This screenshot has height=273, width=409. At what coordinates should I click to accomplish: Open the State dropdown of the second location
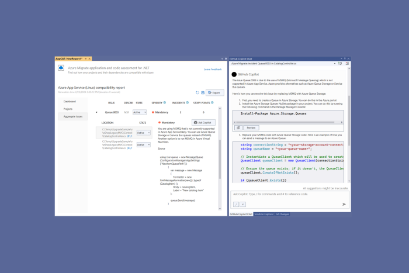point(144,144)
